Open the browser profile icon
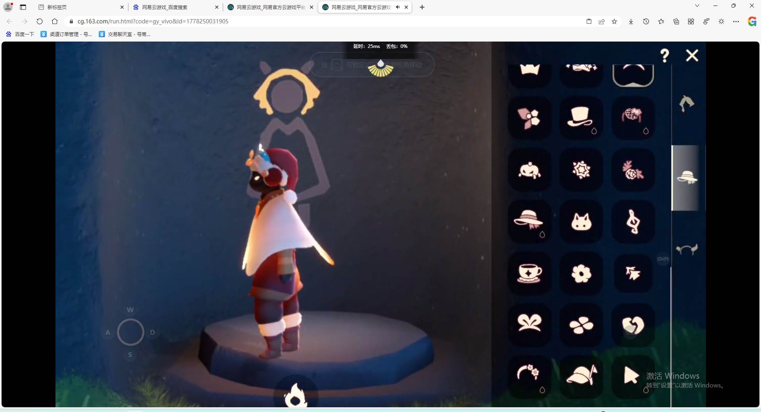The width and height of the screenshot is (761, 412). point(8,7)
